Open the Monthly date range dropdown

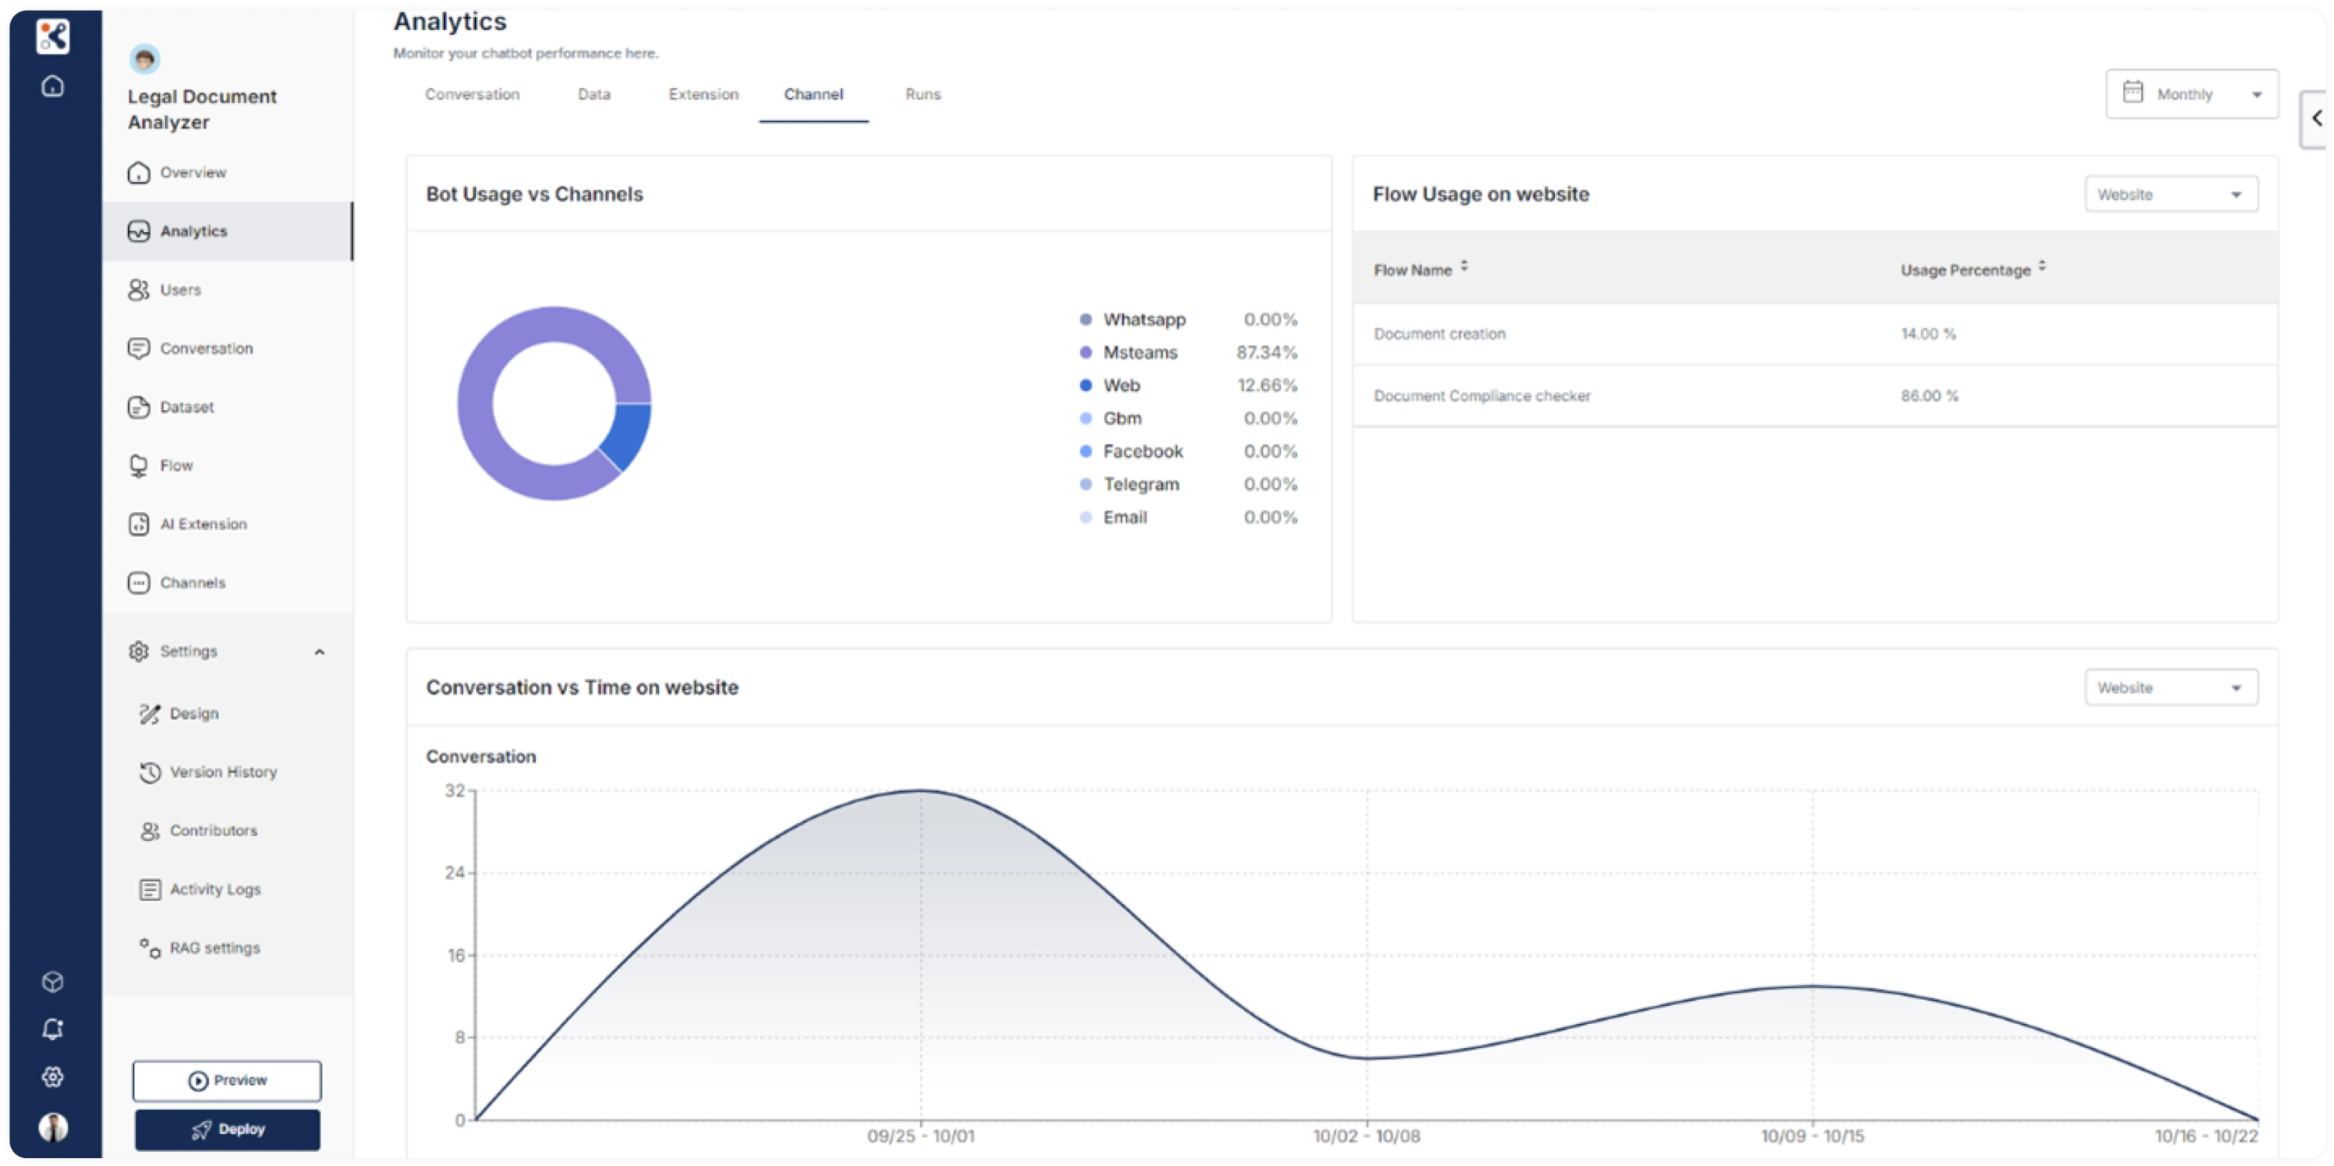click(x=2191, y=94)
